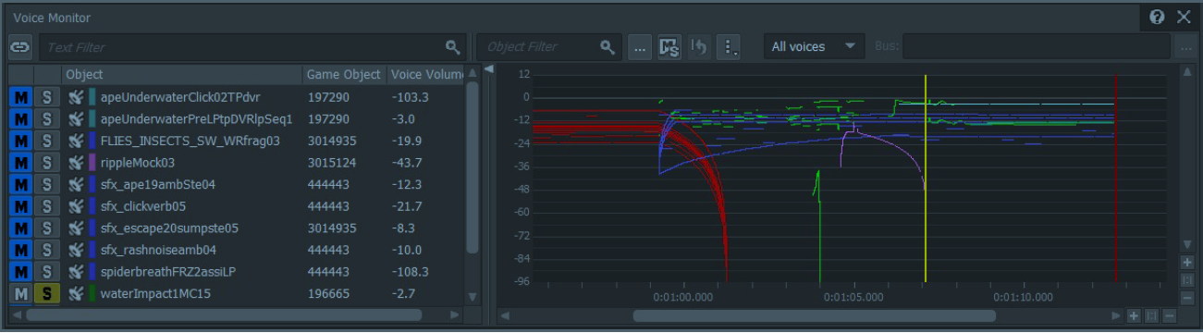The image size is (1203, 333).
Task: Open the All voices dropdown
Action: point(814,46)
